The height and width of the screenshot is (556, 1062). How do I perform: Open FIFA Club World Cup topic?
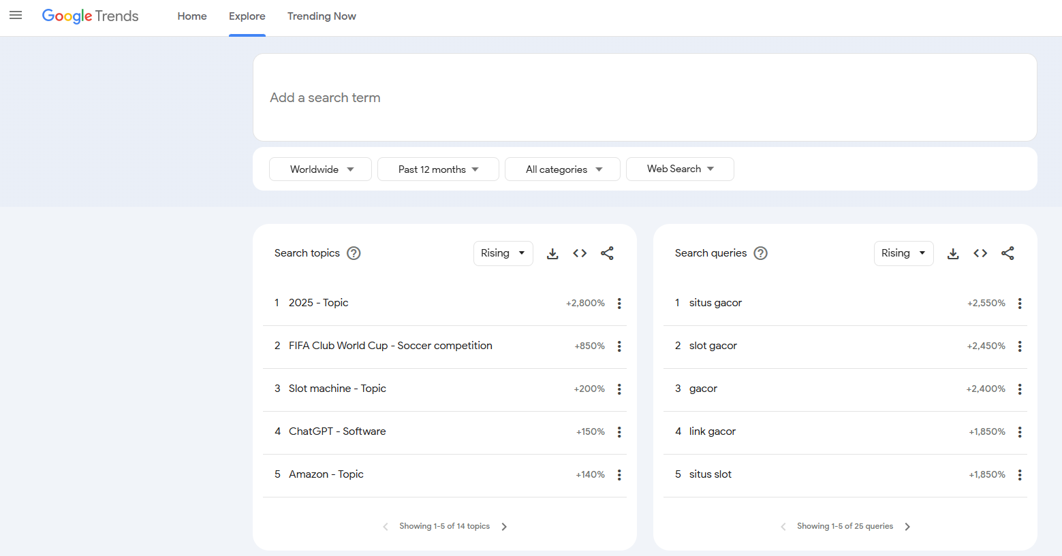(x=390, y=346)
